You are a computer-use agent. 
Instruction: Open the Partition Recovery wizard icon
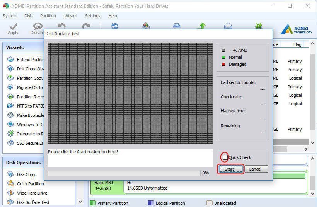click(10, 96)
